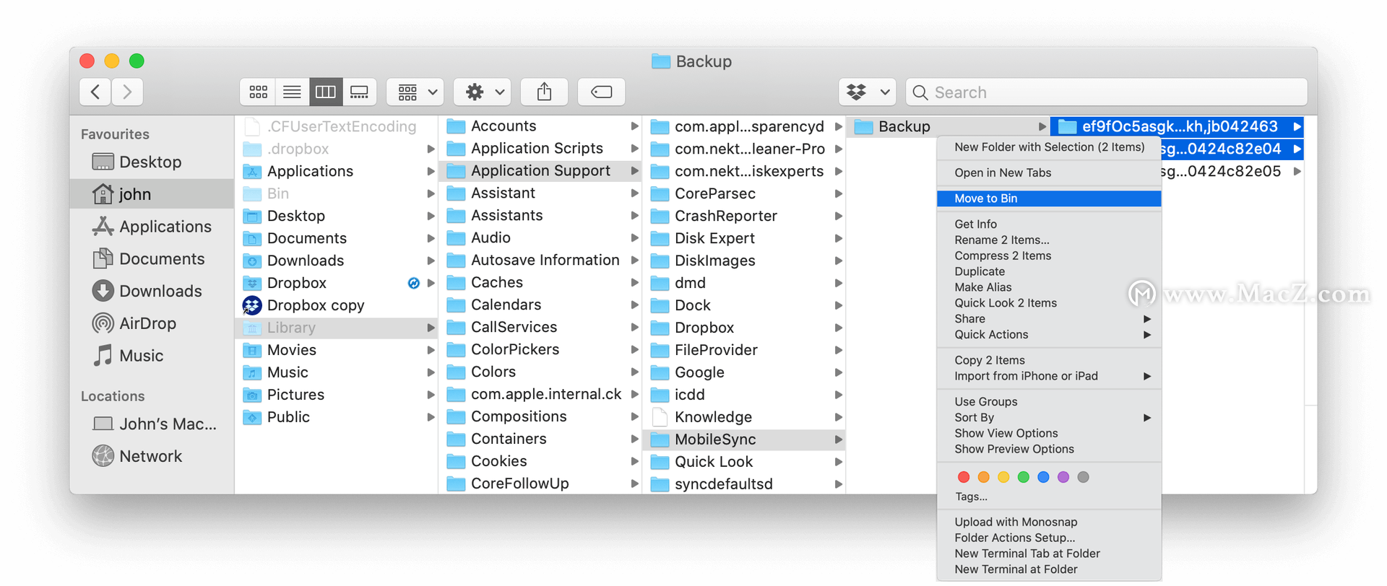Click Dropbox sync status badge

pyautogui.click(x=413, y=283)
